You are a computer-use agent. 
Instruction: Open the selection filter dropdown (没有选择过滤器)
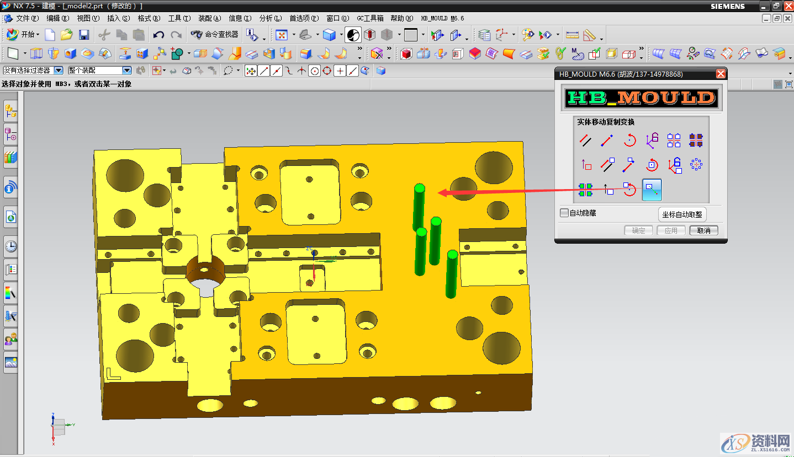point(59,71)
